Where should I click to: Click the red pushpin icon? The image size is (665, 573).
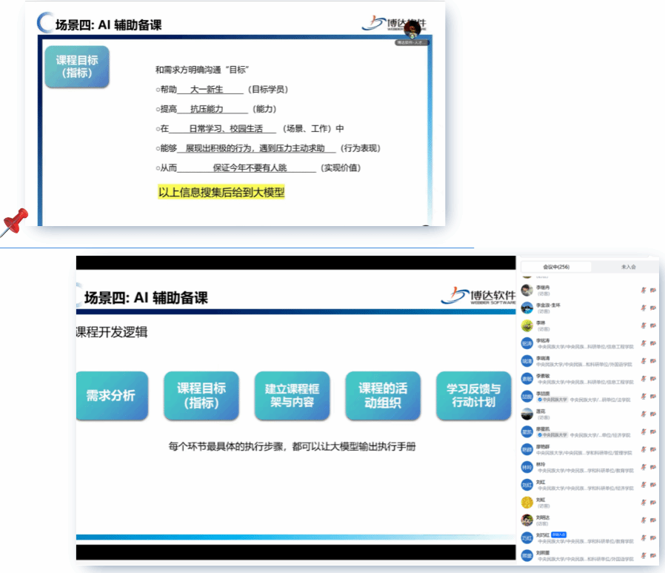(x=14, y=222)
